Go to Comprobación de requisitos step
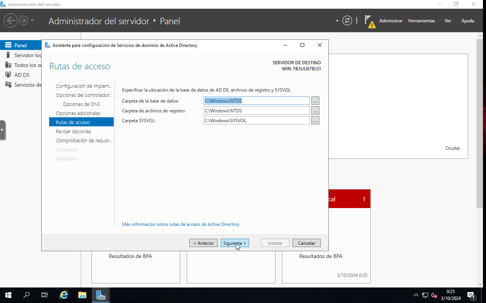This screenshot has height=303, width=486. 84,140
